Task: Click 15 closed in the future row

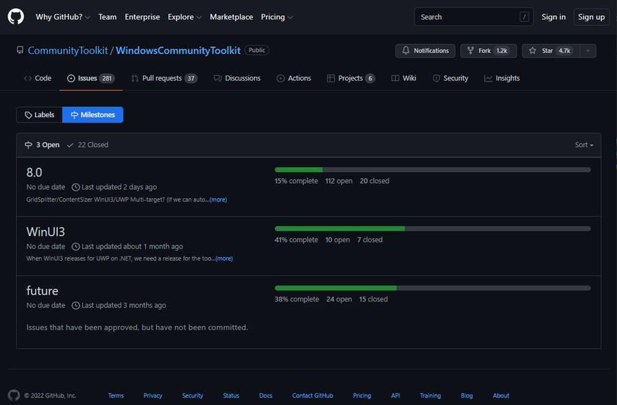Action: point(373,299)
